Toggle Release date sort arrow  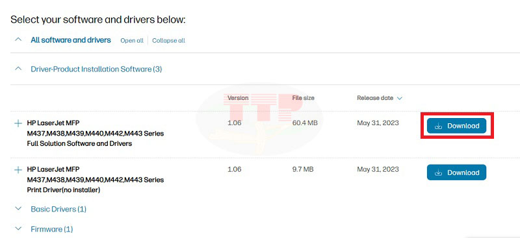pyautogui.click(x=399, y=99)
